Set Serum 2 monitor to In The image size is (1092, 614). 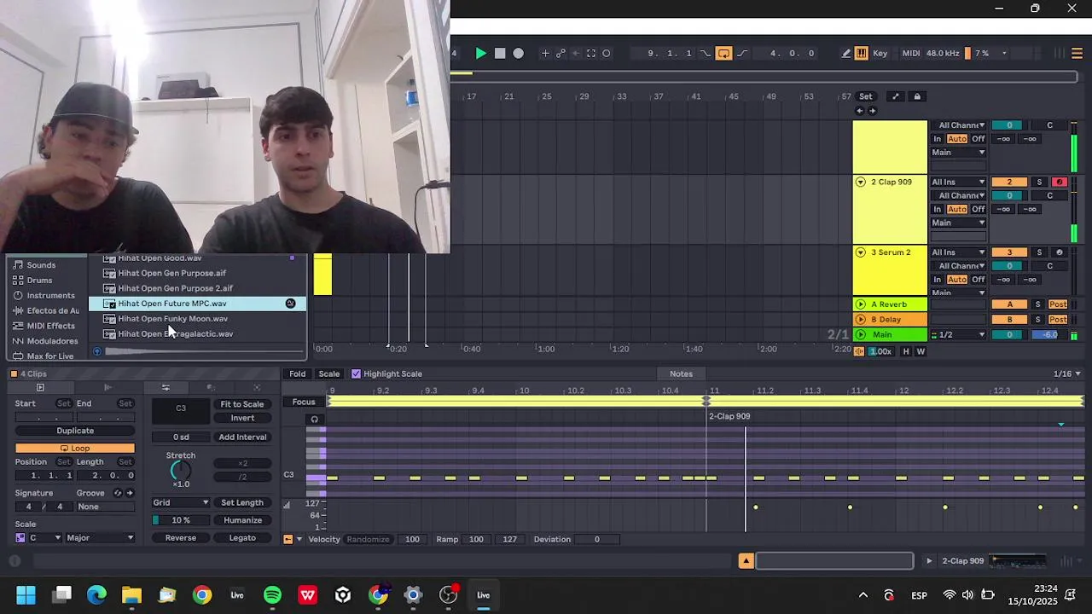click(x=938, y=280)
